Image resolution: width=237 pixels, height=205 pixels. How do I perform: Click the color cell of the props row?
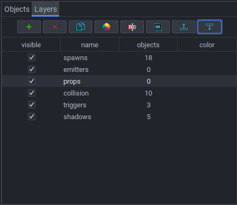click(x=207, y=81)
